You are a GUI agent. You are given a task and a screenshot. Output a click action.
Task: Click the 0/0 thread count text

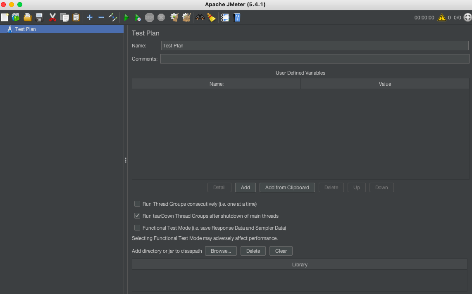457,18
